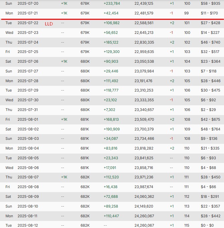Click earnings $27 - $428
This screenshot has height=228, width=224.
pyautogui.click(x=210, y=23)
